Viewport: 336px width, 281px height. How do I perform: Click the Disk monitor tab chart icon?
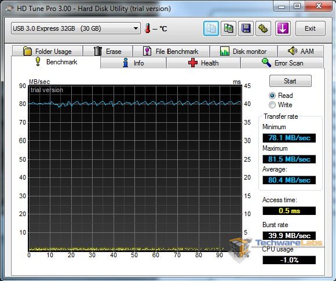pyautogui.click(x=225, y=51)
